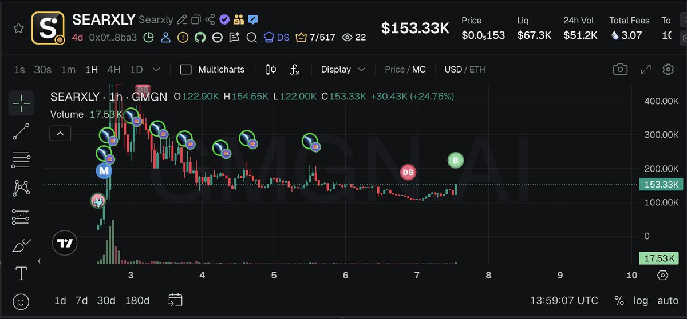Switch chart to Price mode
This screenshot has height=319, width=687.
[394, 70]
